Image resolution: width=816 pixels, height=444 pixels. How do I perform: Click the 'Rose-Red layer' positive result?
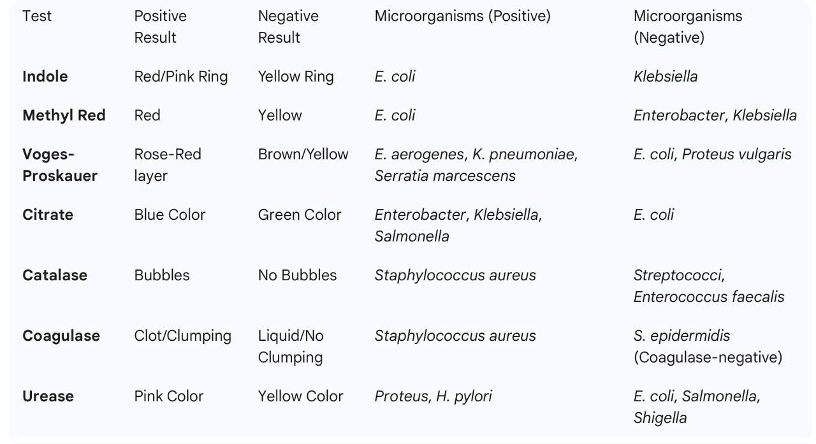(x=167, y=165)
